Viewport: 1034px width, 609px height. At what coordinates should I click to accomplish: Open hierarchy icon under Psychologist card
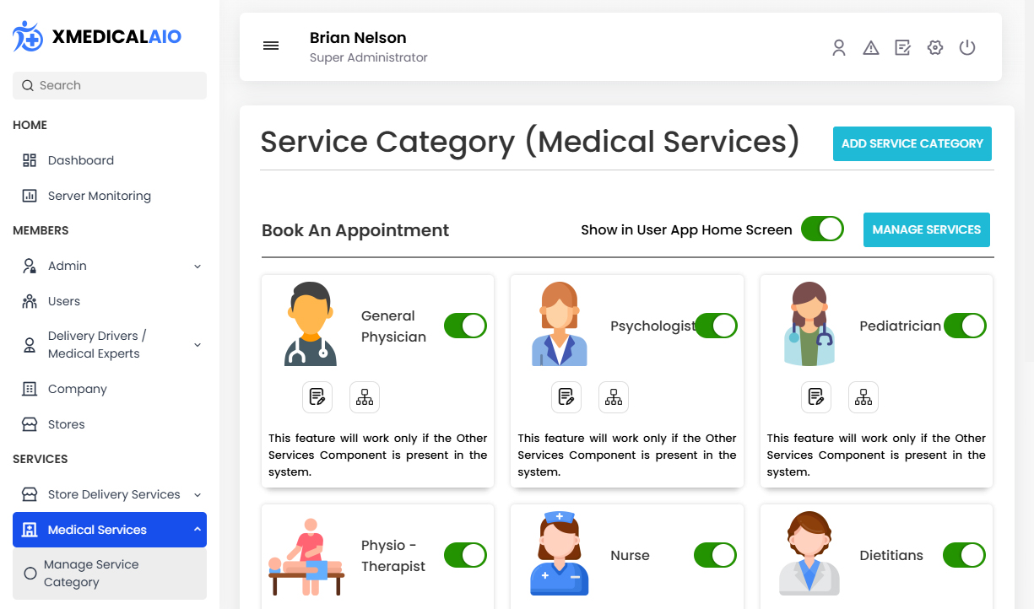[614, 397]
